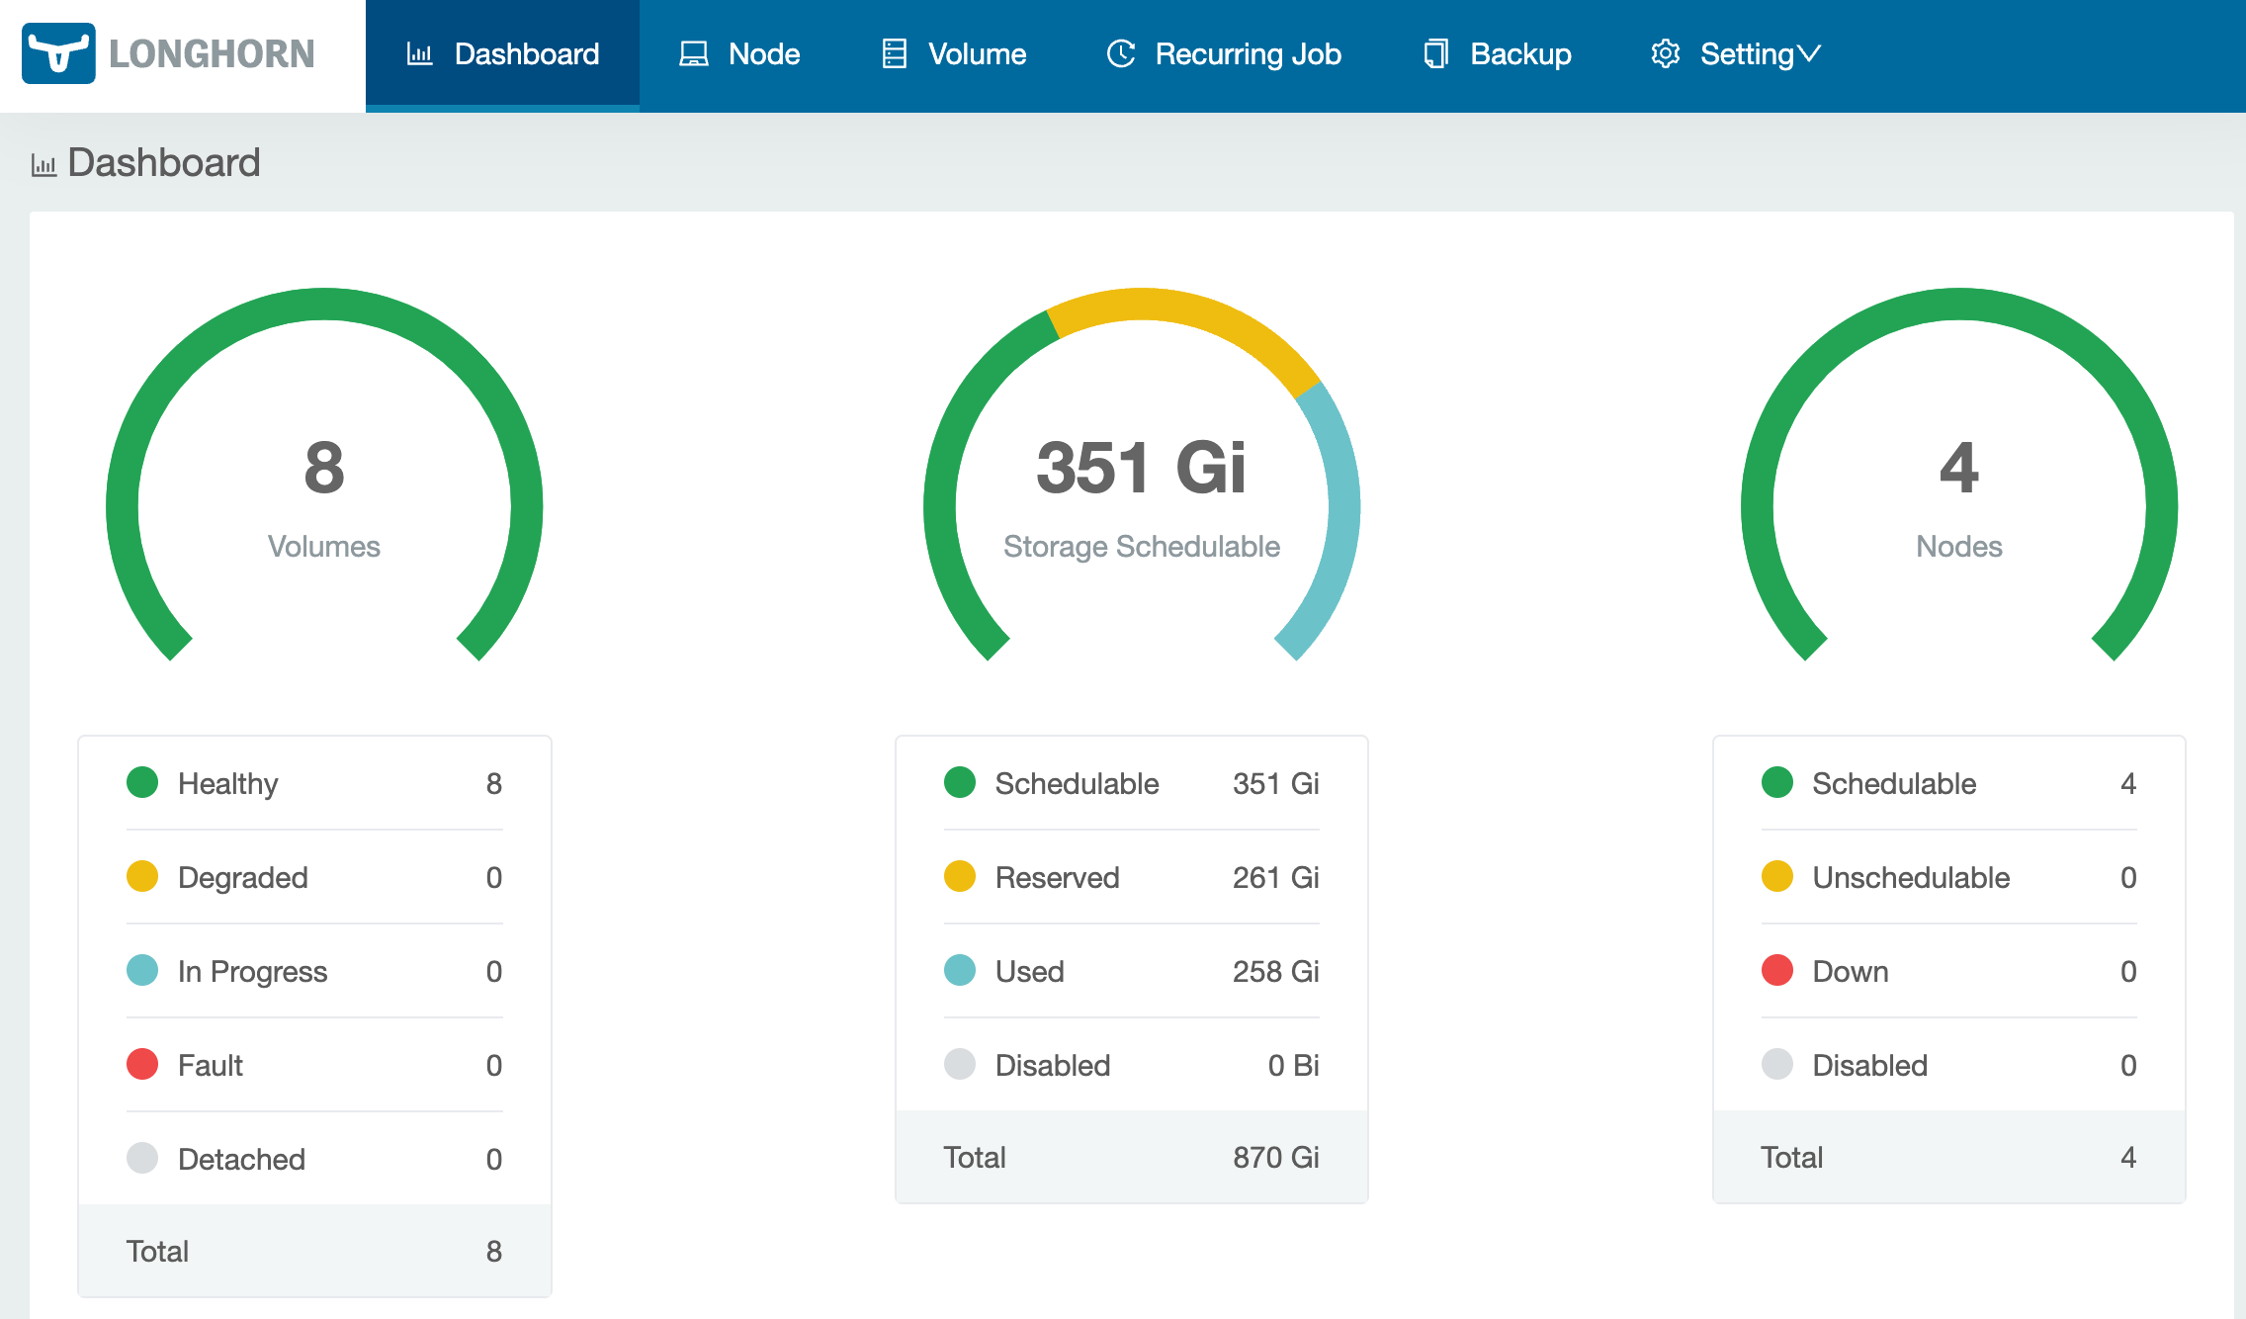The image size is (2246, 1319).
Task: Select the Degraded volumes row
Action: (314, 877)
